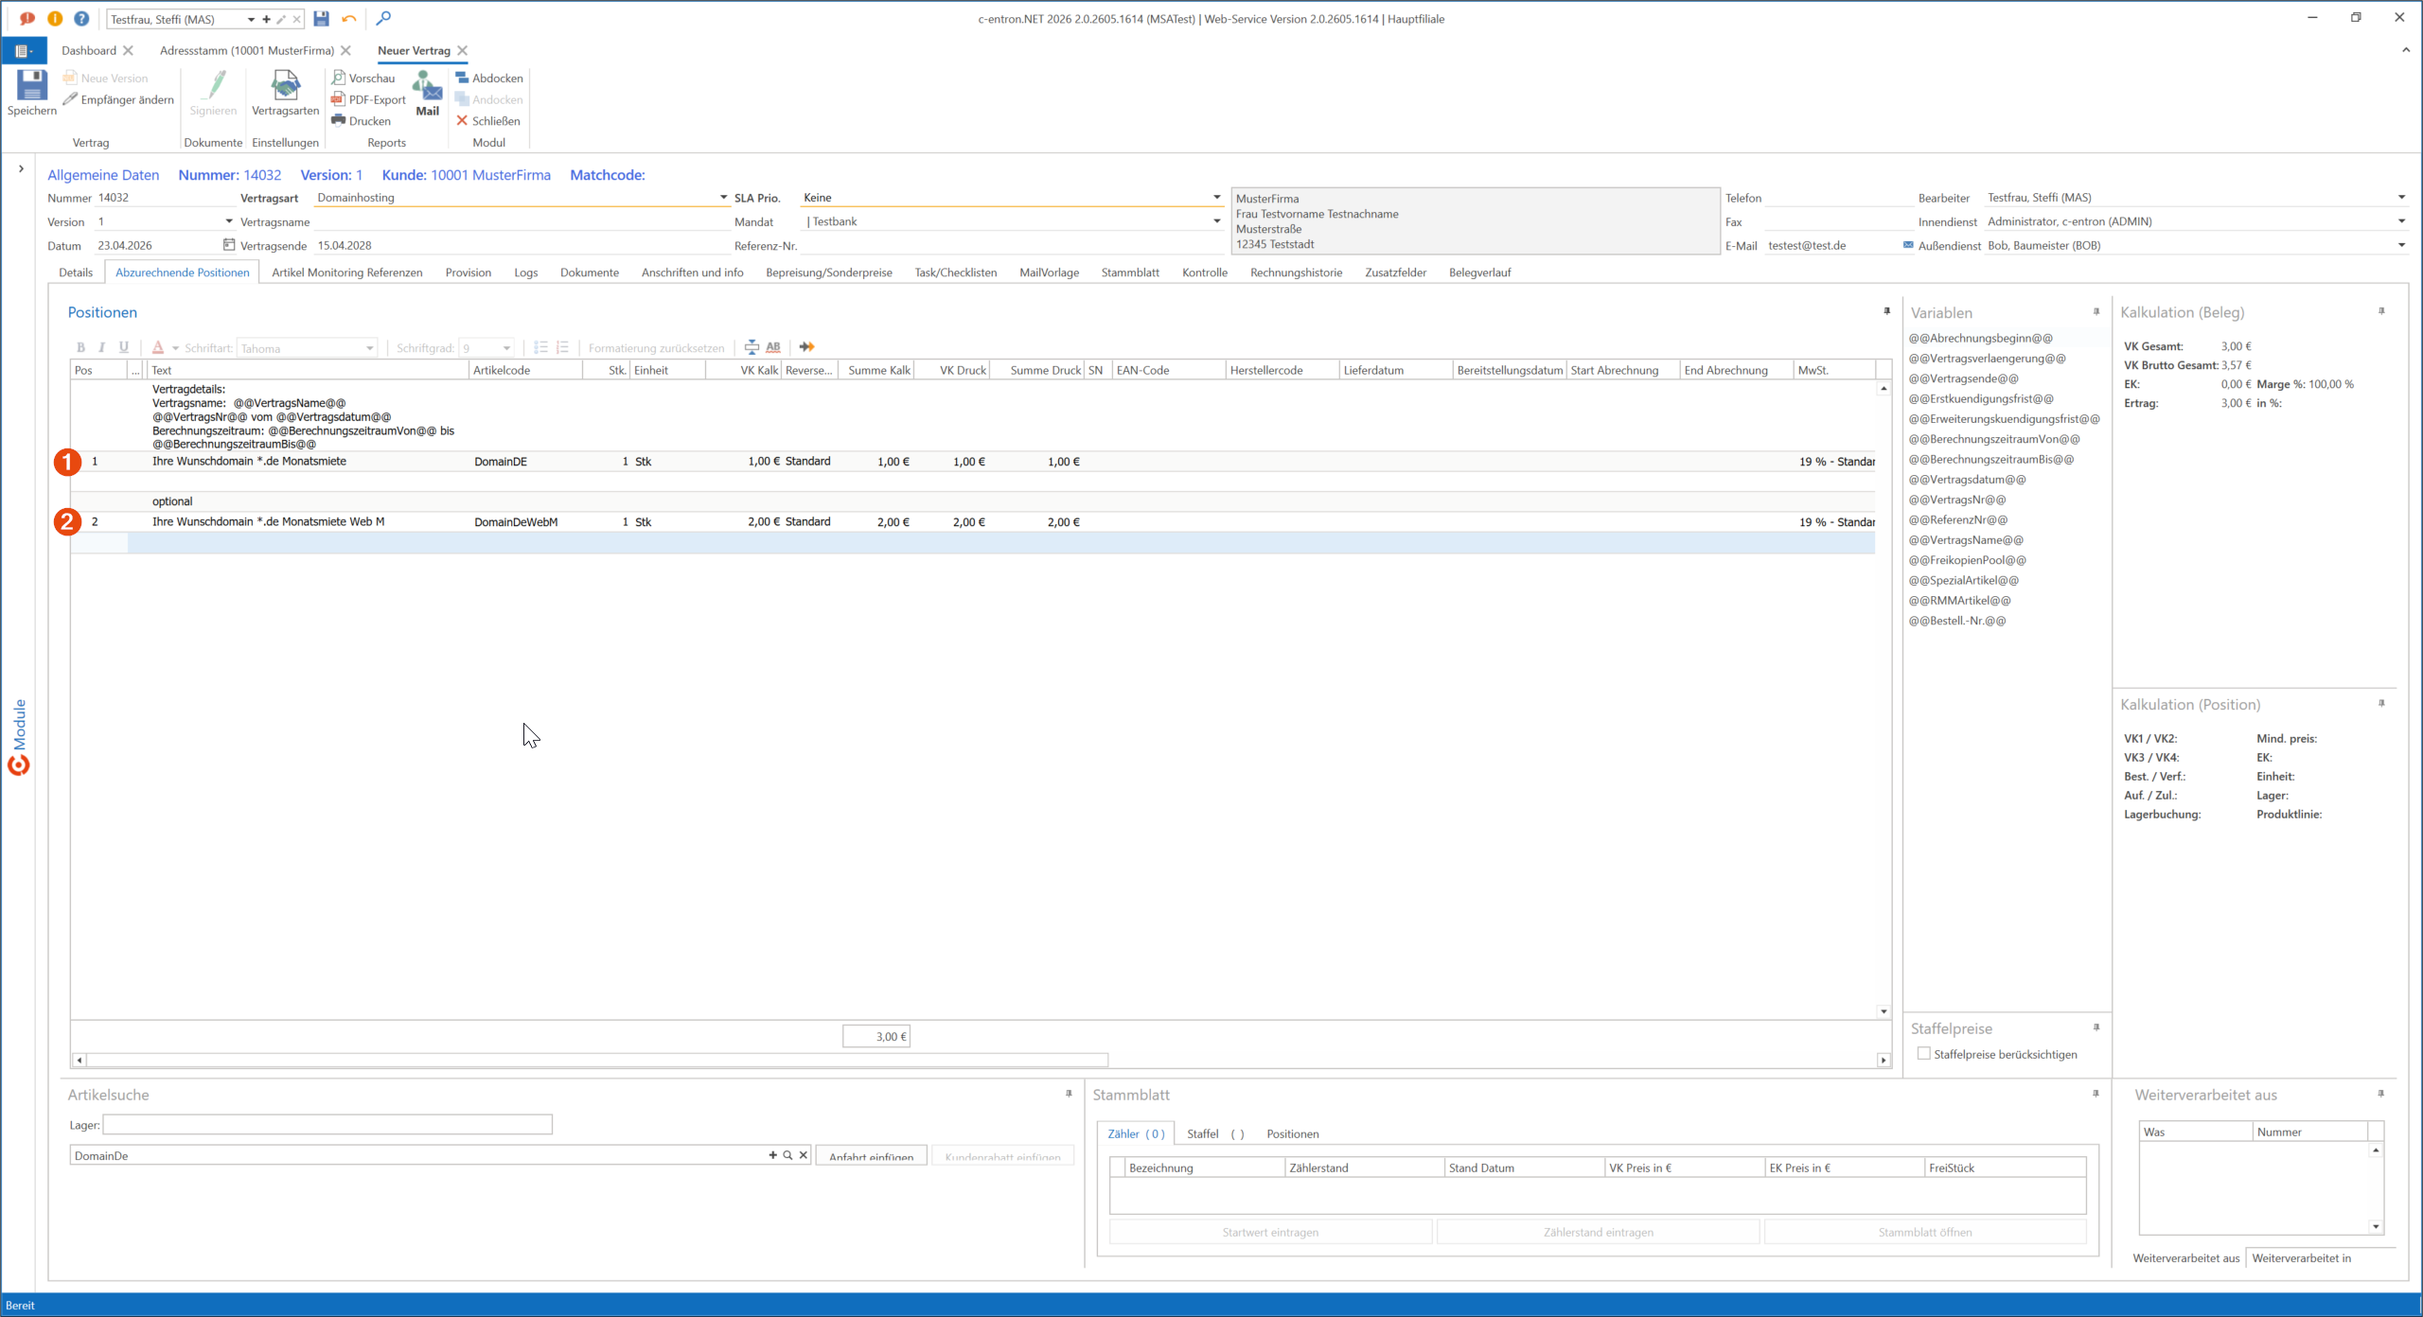This screenshot has width=2423, height=1317.
Task: Open the Version dropdown
Action: click(x=228, y=221)
